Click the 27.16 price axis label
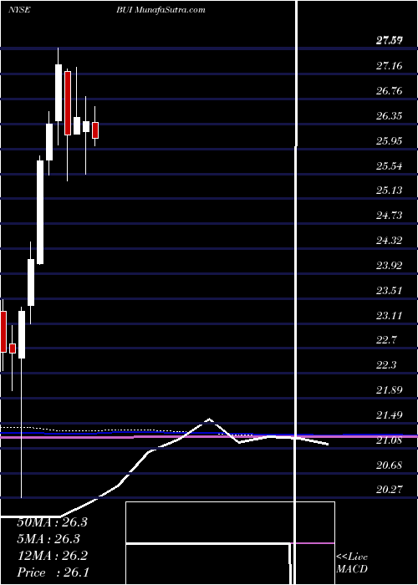Screen dimensions: 418x585 point(390,66)
